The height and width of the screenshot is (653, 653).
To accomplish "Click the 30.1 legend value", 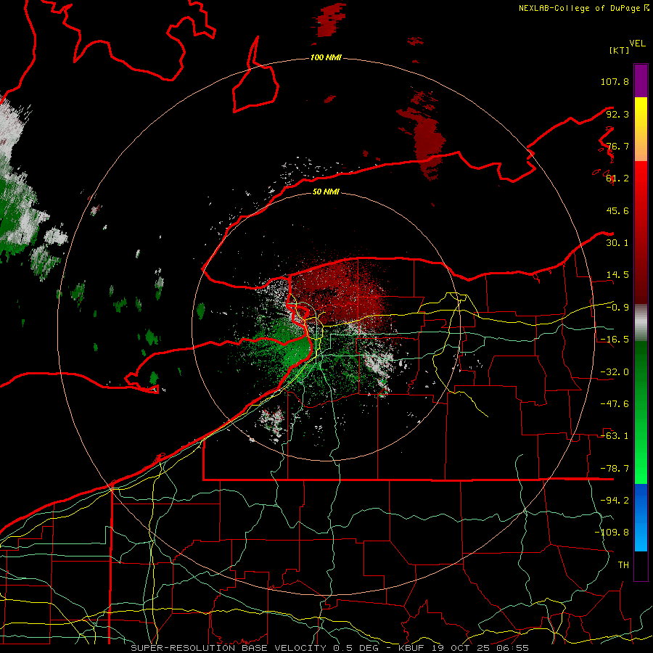I will coord(617,243).
